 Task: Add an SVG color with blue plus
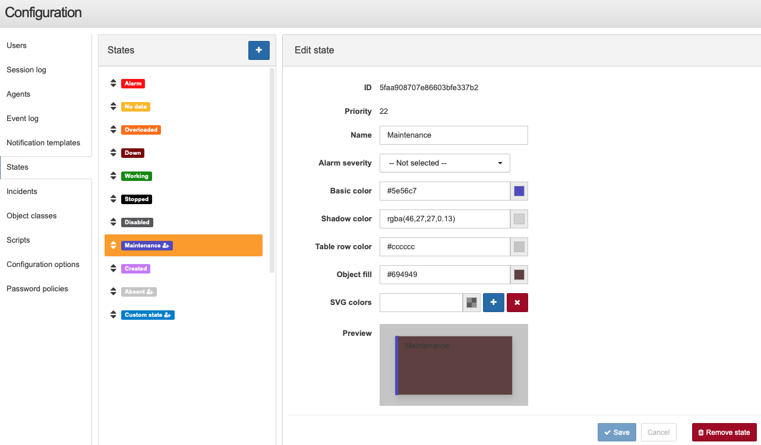point(494,303)
